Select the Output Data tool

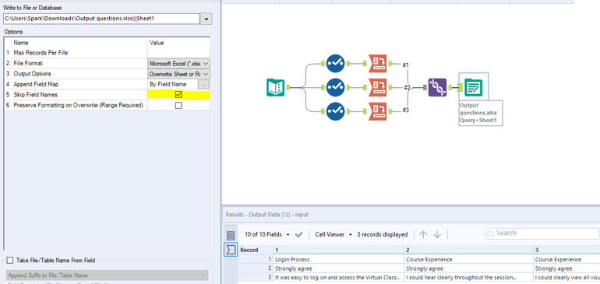[x=473, y=87]
